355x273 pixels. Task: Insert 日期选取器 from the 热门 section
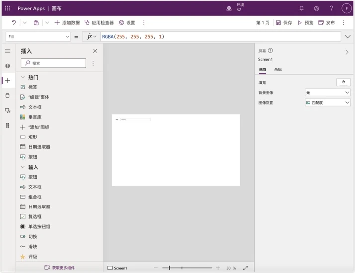pos(35,147)
